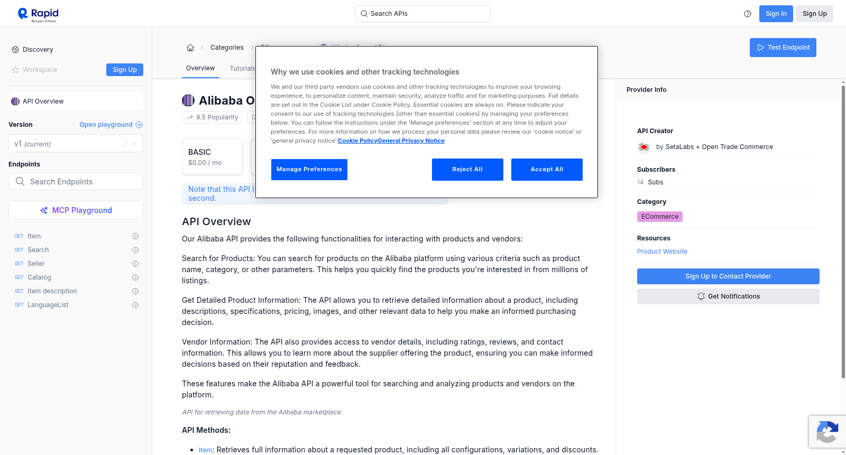Click the Open playground link
This screenshot has width=846, height=455.
coord(111,125)
